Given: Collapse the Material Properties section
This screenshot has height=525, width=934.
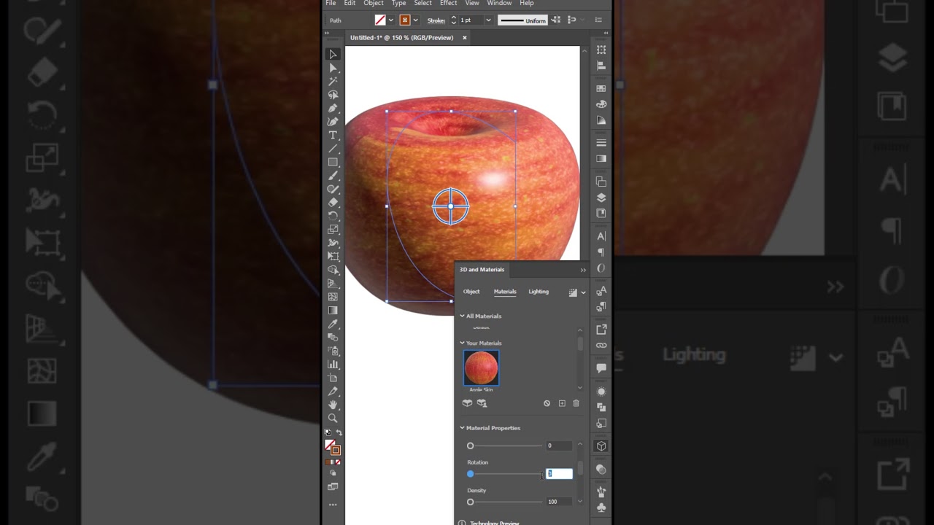Looking at the screenshot, I should 462,428.
